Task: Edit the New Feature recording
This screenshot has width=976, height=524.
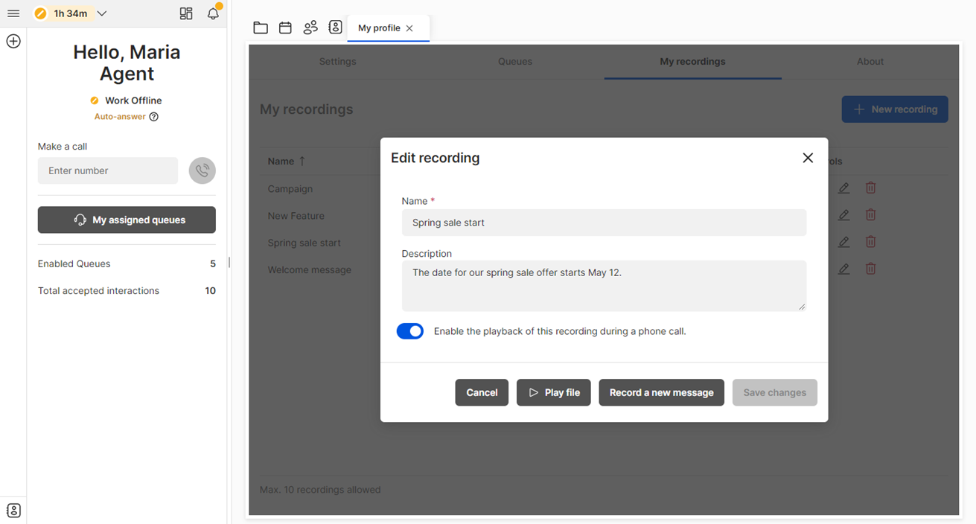Action: 843,215
